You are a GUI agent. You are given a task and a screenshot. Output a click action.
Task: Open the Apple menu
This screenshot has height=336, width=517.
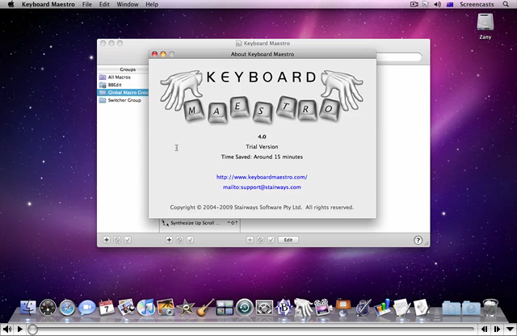pyautogui.click(x=11, y=4)
